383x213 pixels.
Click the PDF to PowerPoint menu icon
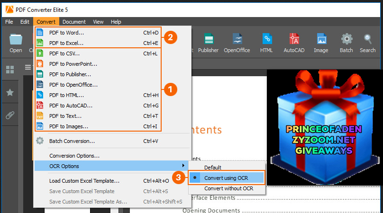(x=40, y=64)
